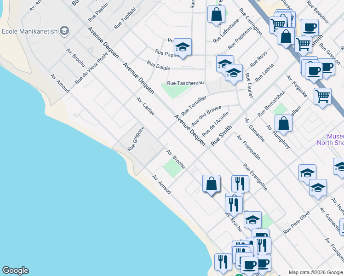Click school marker left of Av. Hum label

tap(318, 188)
